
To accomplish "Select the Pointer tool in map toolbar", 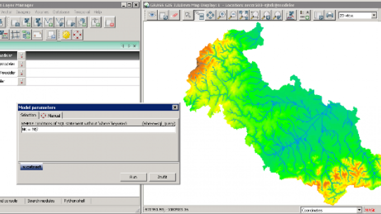I will click(x=188, y=15).
